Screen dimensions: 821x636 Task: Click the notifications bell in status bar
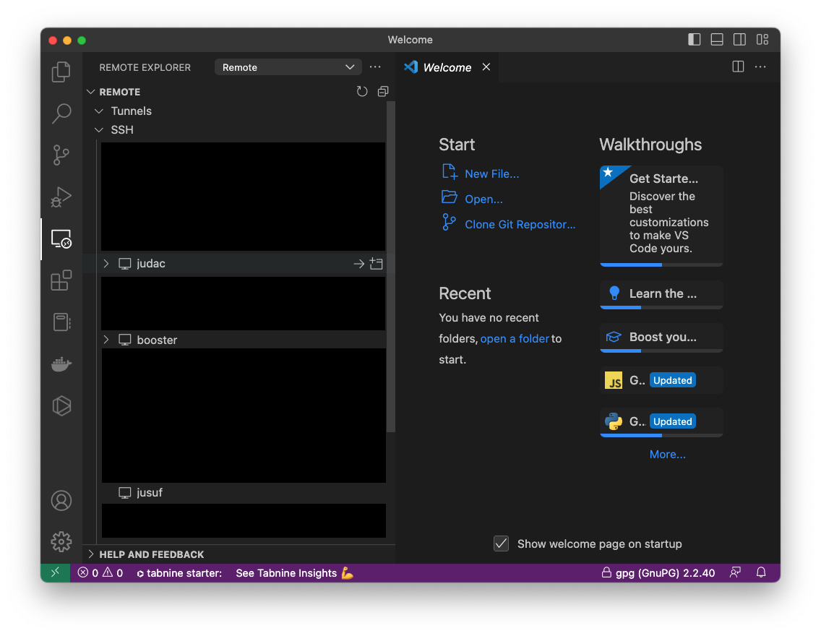click(761, 573)
